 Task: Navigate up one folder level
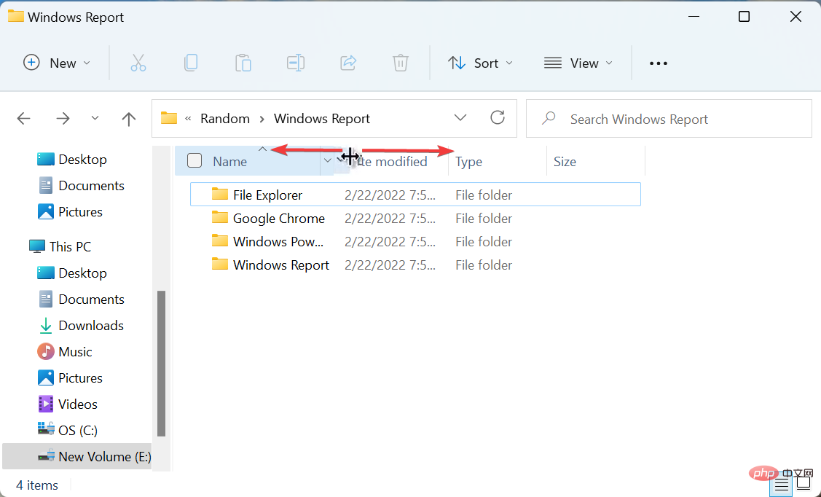[x=128, y=118]
